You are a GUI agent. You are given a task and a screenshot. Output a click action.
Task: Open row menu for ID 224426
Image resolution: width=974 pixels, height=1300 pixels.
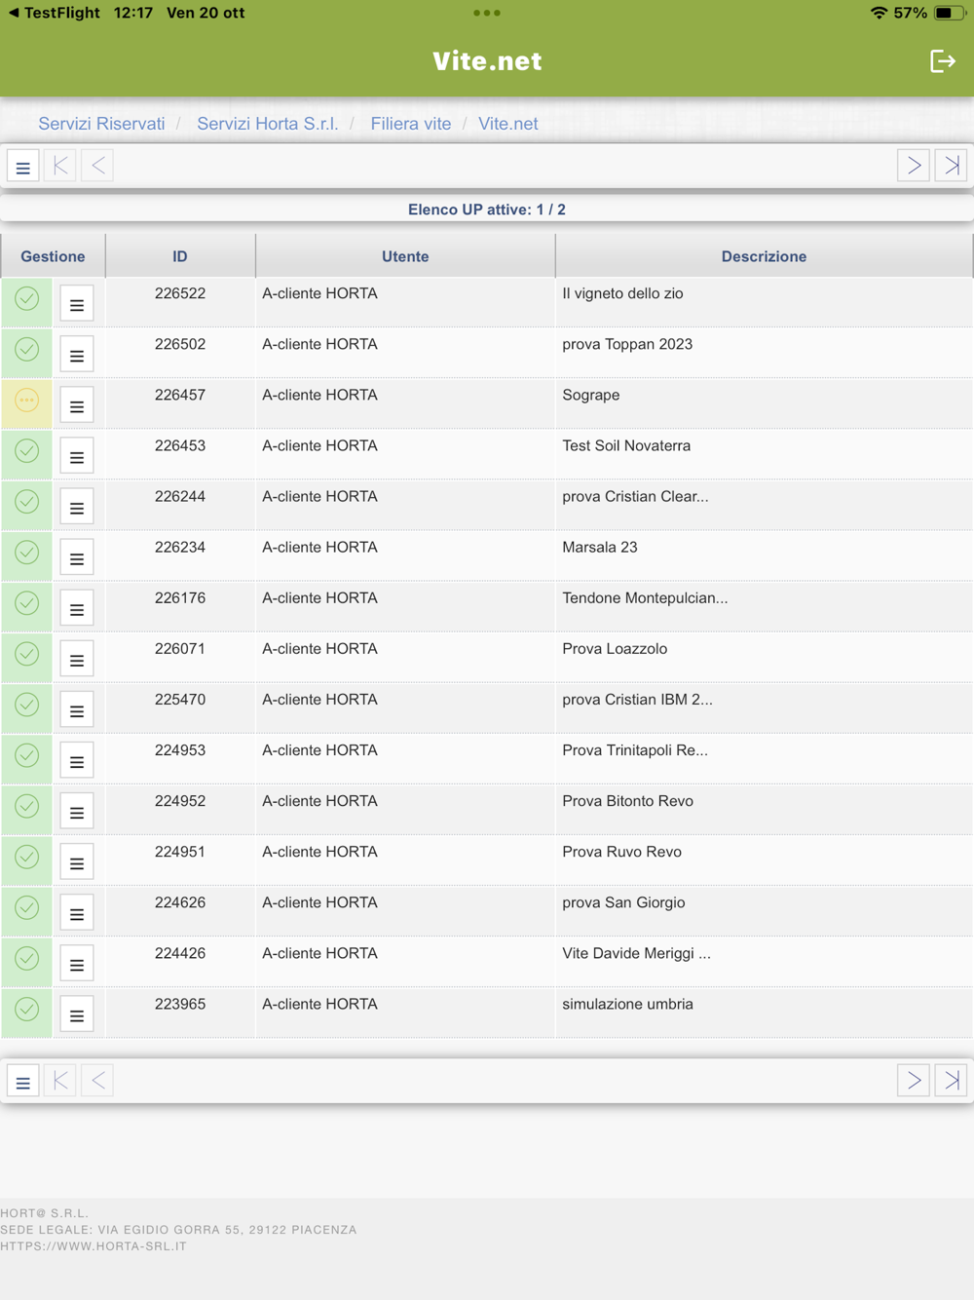point(77,963)
